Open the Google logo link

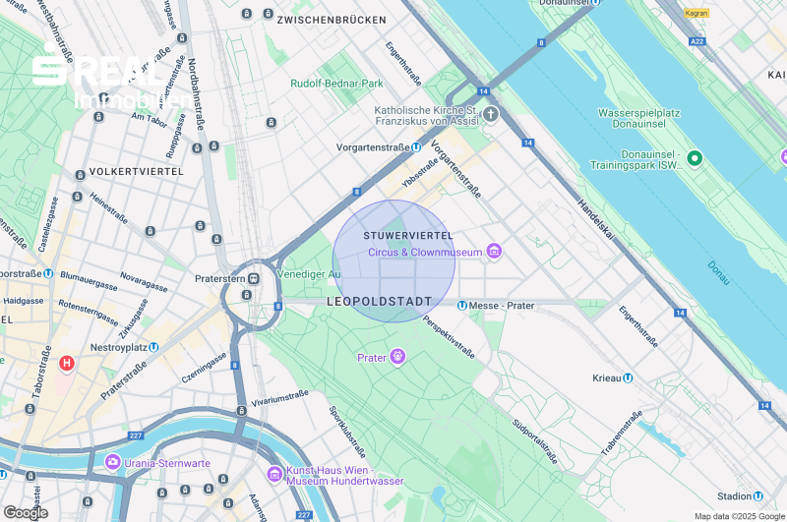click(x=26, y=513)
